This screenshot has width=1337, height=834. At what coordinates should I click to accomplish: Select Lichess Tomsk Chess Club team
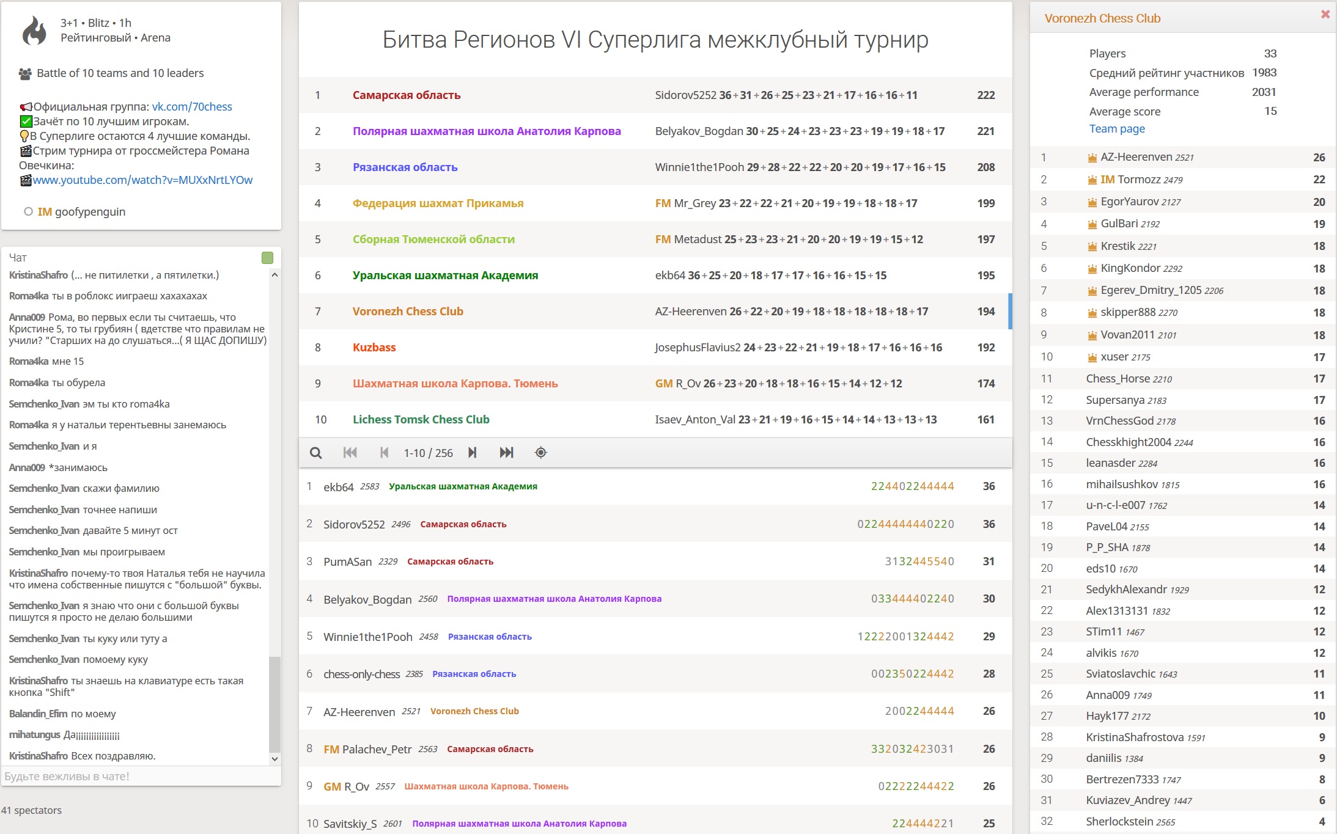pos(655,420)
